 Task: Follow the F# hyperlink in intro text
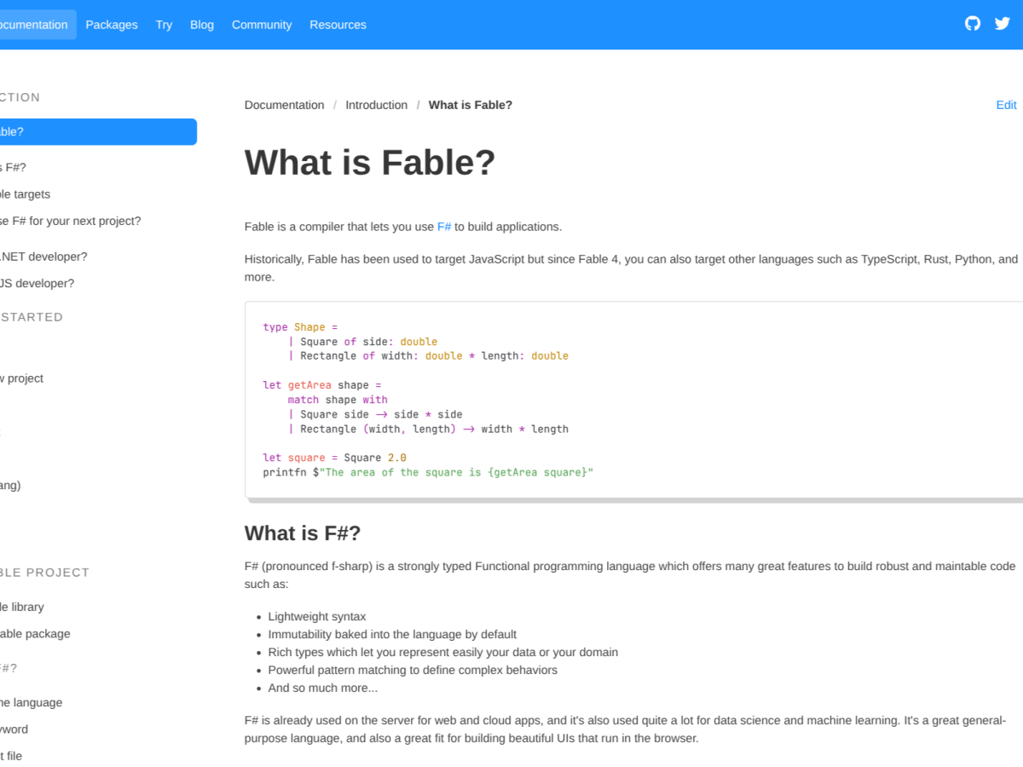(444, 227)
